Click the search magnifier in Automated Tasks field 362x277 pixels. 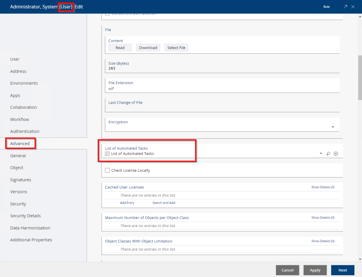point(328,154)
